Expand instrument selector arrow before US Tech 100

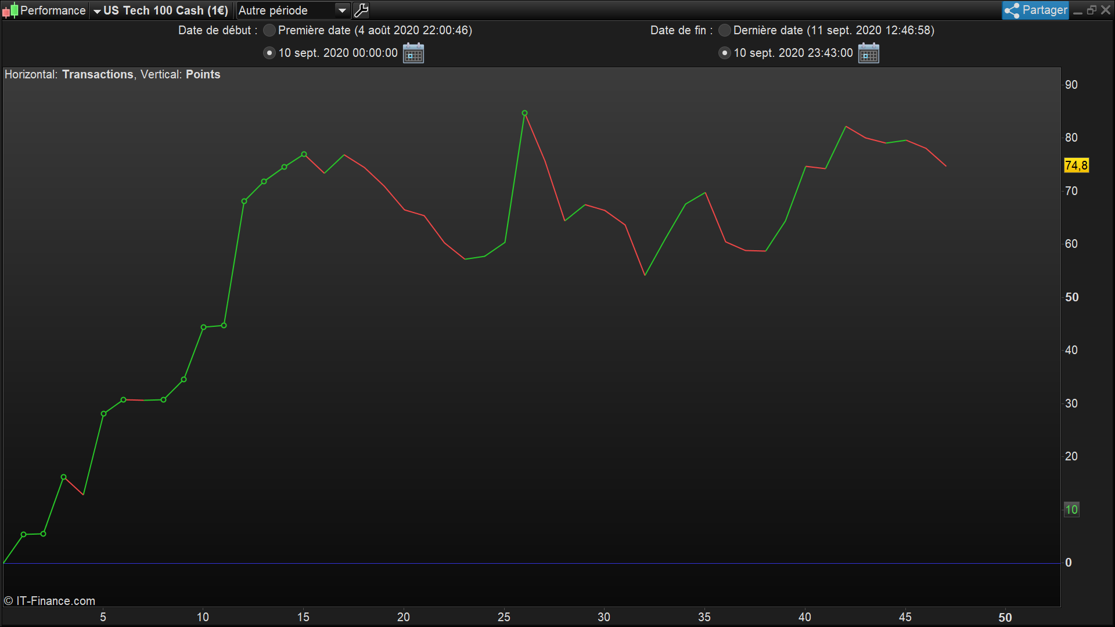pyautogui.click(x=97, y=11)
